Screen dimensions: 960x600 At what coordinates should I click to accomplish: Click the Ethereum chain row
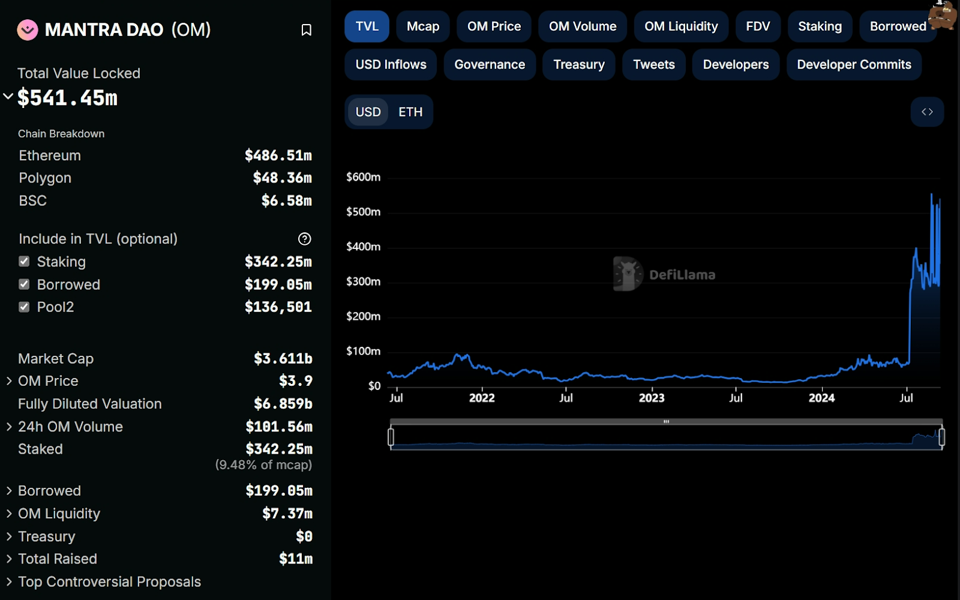[165, 155]
